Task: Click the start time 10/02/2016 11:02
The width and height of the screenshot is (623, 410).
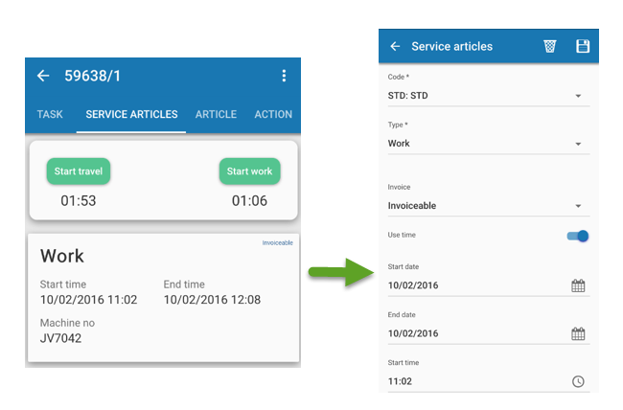Action: (88, 300)
